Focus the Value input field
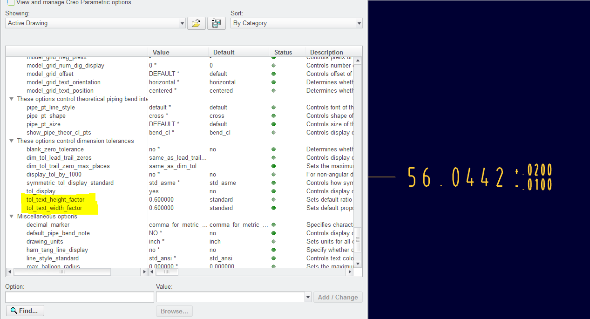 point(230,297)
